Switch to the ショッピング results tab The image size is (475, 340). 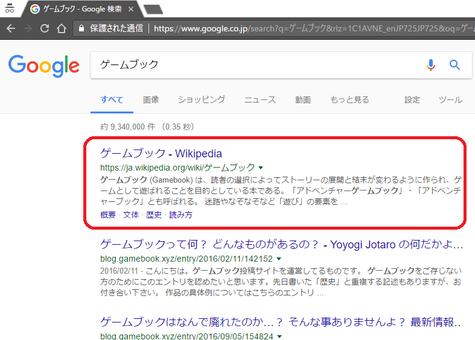[x=202, y=100]
